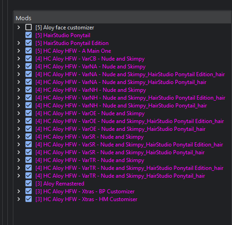The height and width of the screenshot is (225, 232).
Task: Expand HC Aloy HFW - A Main One
Action: click(19, 51)
